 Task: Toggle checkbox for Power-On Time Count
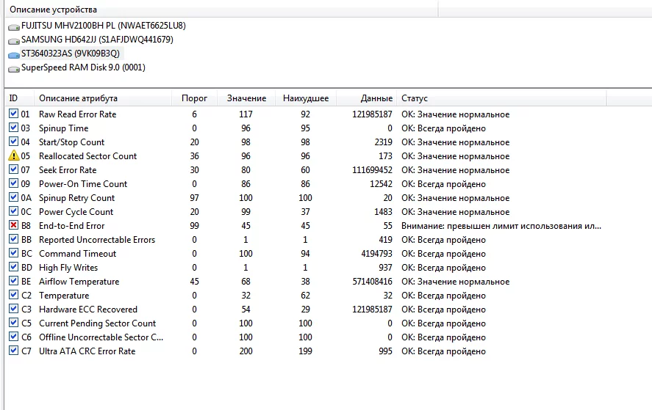14,183
